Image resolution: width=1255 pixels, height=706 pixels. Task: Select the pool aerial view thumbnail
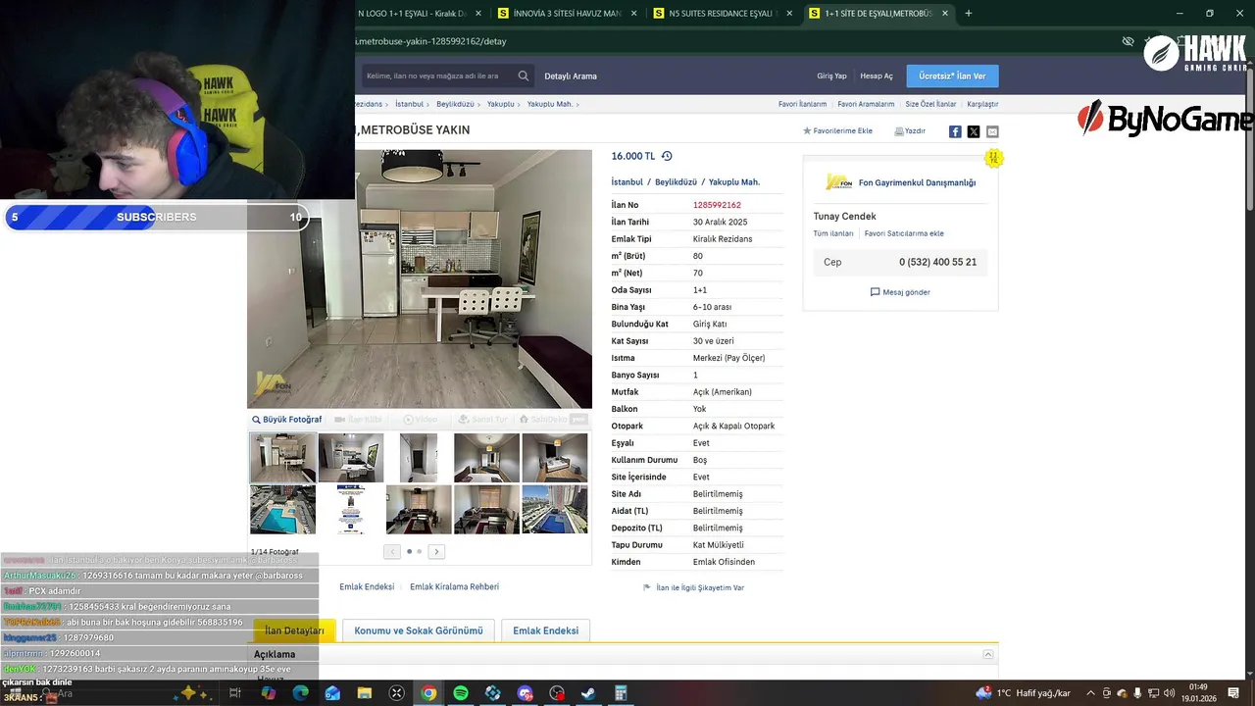pyautogui.click(x=282, y=509)
